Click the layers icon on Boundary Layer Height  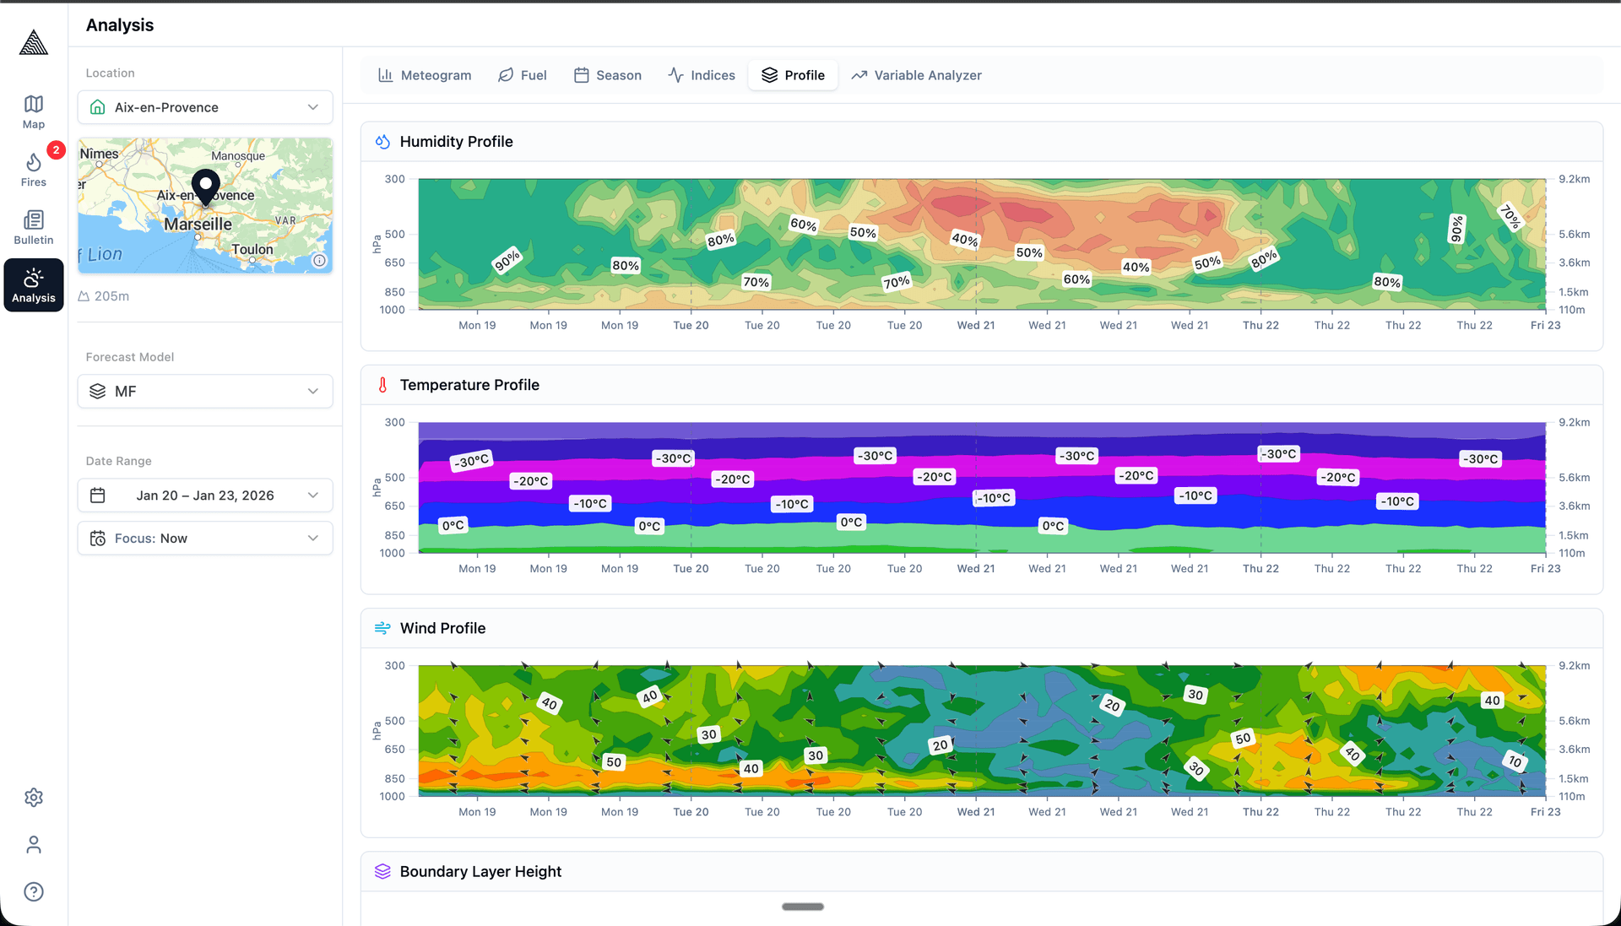(x=382, y=871)
